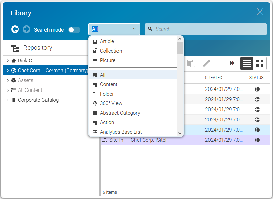This screenshot has width=273, height=199.
Task: Navigate back with the left arrow icon
Action: pos(15,29)
